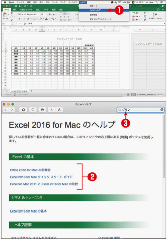Align text left in Excel ribbon

point(61,16)
